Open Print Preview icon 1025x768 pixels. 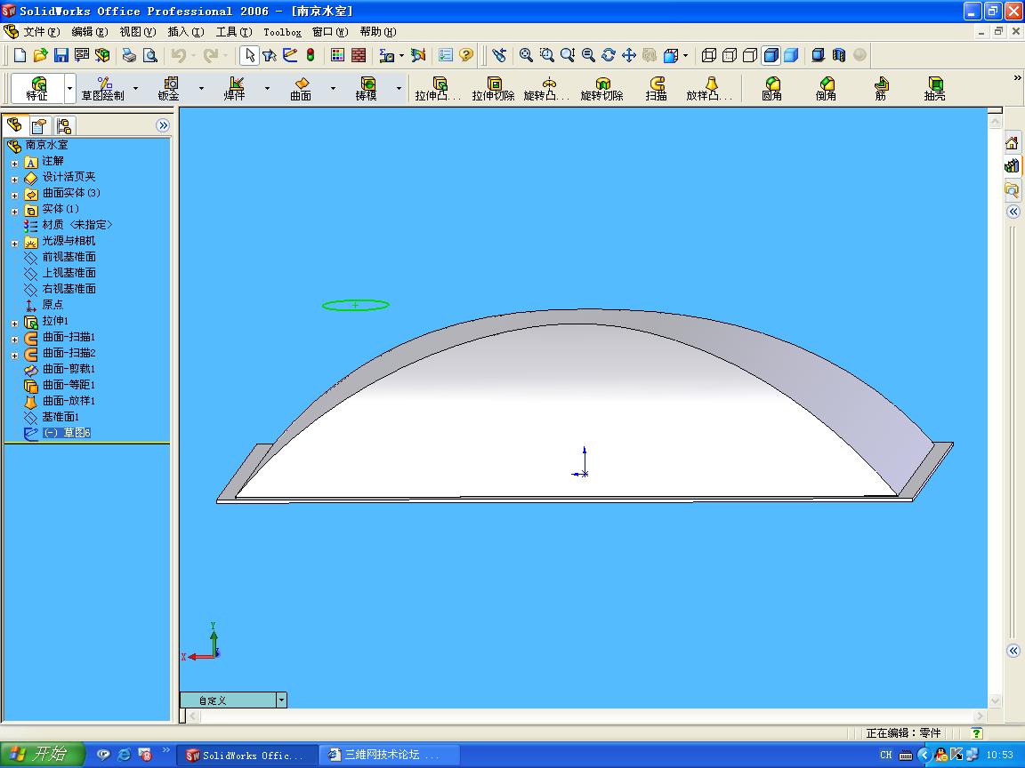[x=150, y=55]
